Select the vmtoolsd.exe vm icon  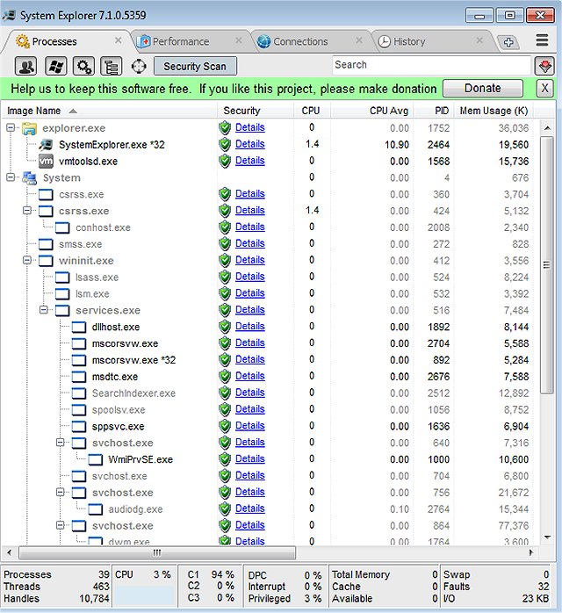tap(46, 161)
